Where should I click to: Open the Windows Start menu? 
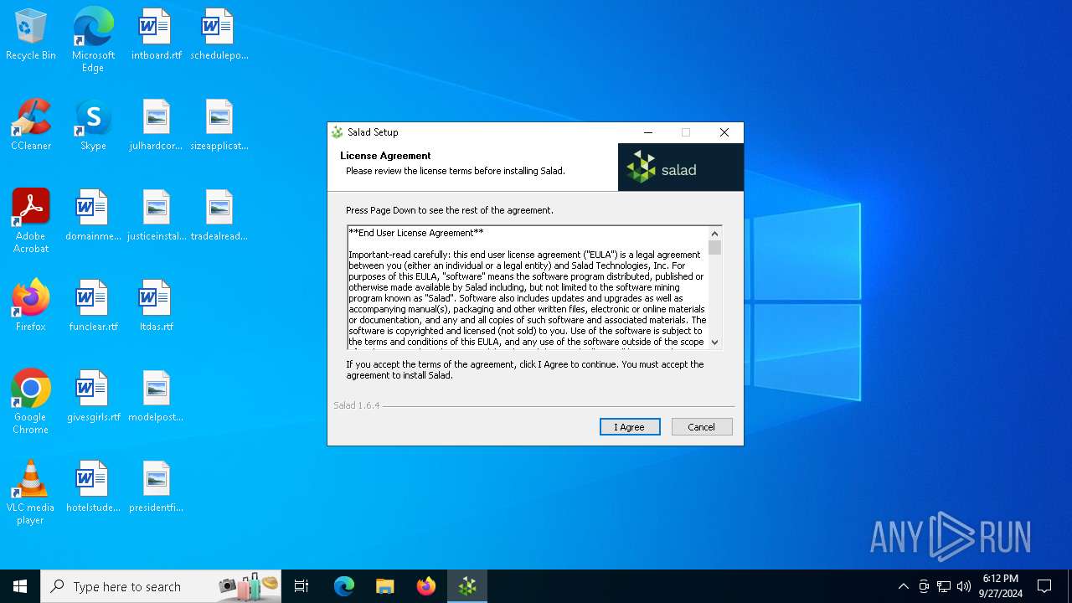coord(20,586)
